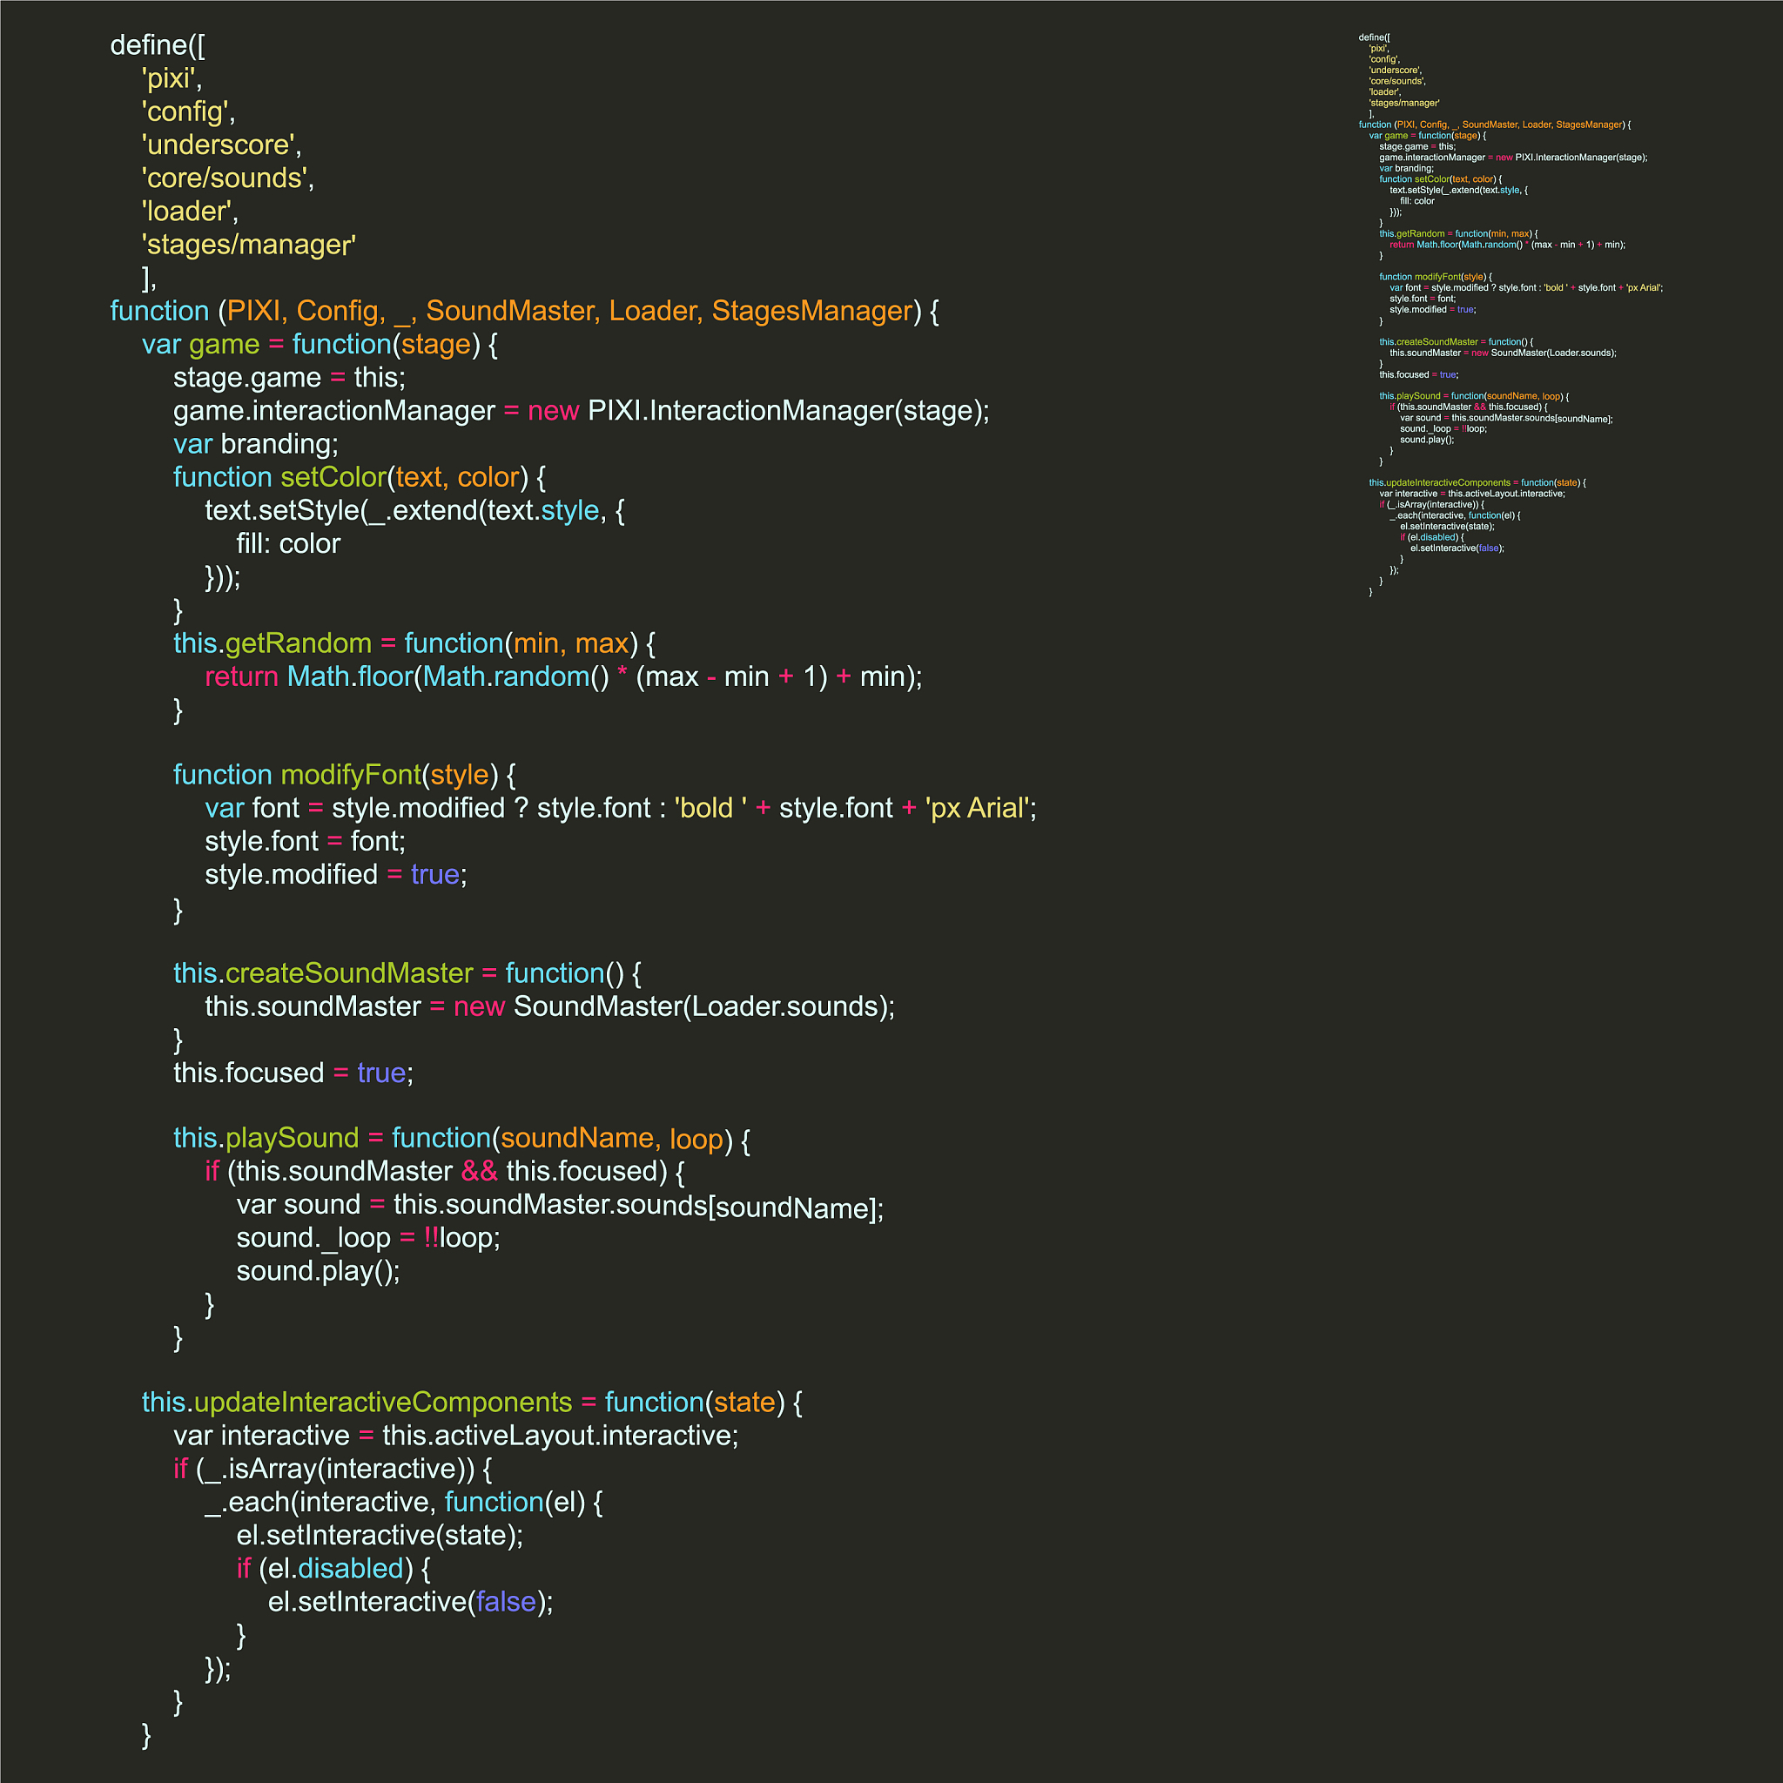
Task: Select the createSoundMaster function name
Action: click(349, 972)
